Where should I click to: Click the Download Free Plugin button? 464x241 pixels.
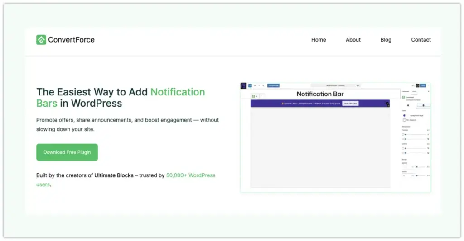[x=67, y=152]
